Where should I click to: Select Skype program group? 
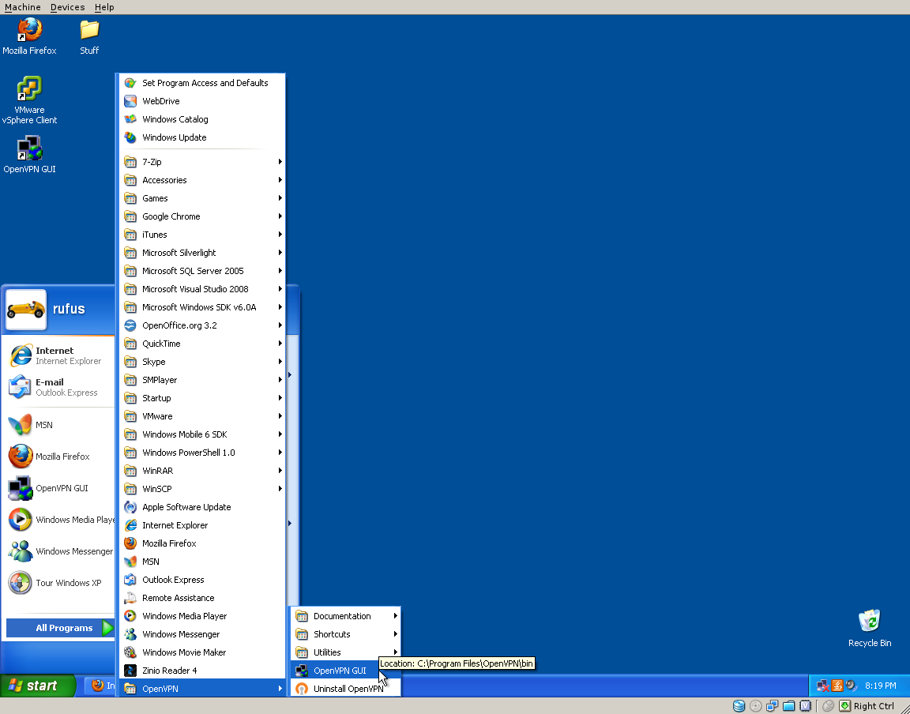point(202,362)
